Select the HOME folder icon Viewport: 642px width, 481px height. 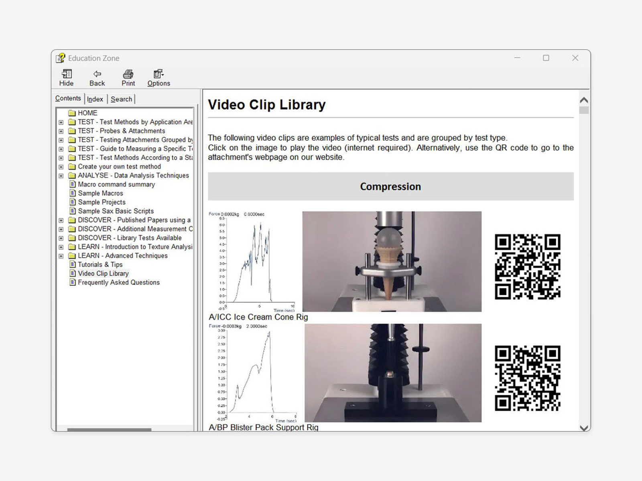pos(72,113)
